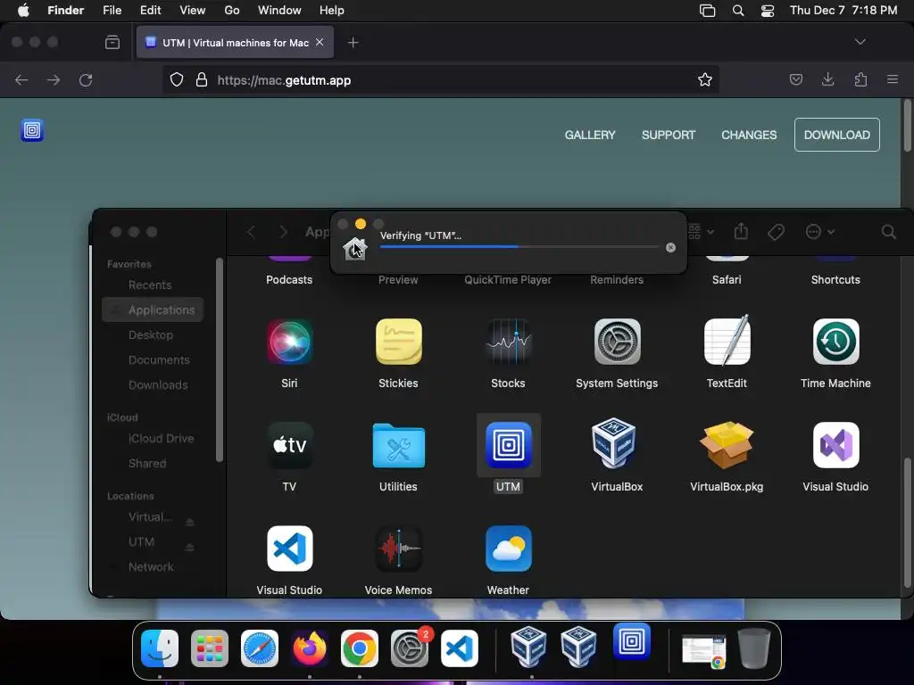Click the padlock site info icon
The width and height of the screenshot is (914, 685).
click(x=202, y=79)
